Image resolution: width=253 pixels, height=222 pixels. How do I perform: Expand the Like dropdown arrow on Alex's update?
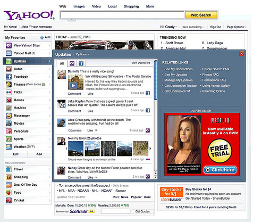pos(96,130)
